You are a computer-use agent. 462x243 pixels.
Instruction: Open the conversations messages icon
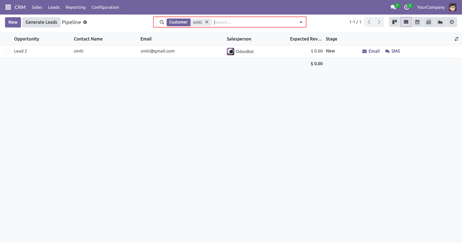(x=393, y=7)
